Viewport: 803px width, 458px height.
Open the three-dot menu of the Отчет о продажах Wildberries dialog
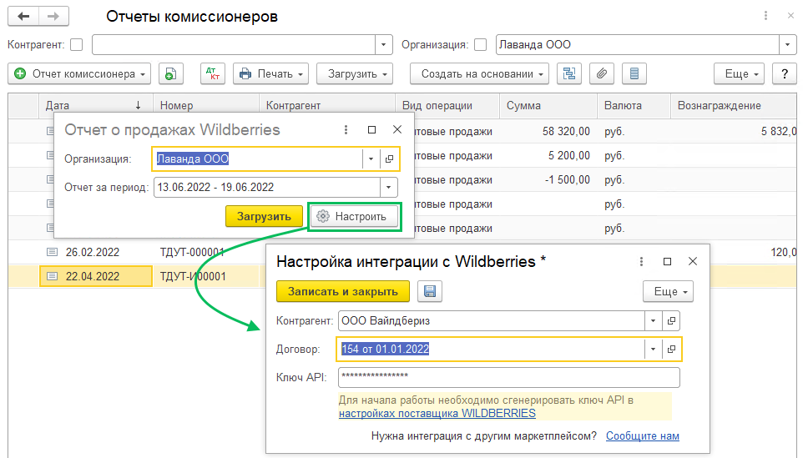[x=346, y=130]
